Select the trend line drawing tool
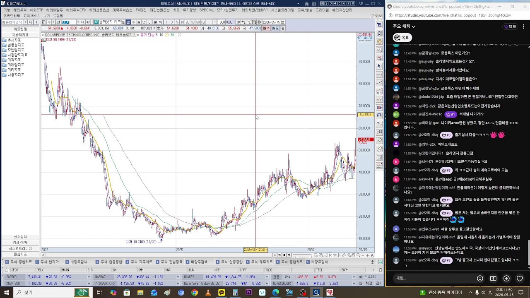Screen dimensions: 530x298 tap(379, 82)
